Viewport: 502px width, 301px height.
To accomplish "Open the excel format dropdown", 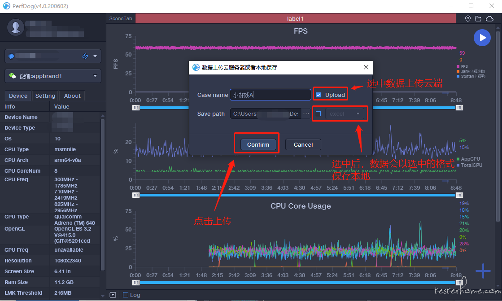I will click(345, 113).
